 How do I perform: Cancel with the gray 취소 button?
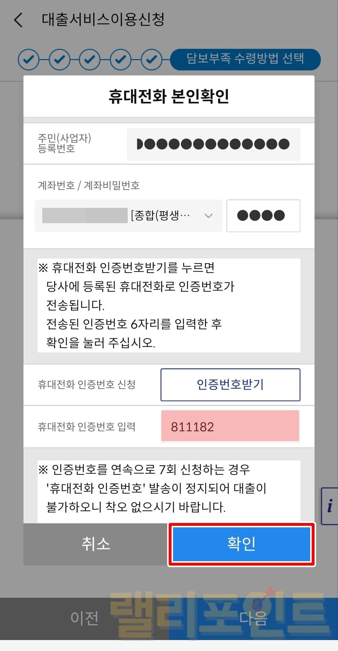tap(96, 544)
